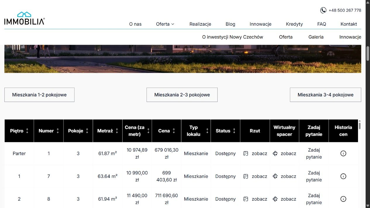Click the phone icon beside +48 500 267 778
Viewport: 370px width, 208px height.
(x=323, y=10)
